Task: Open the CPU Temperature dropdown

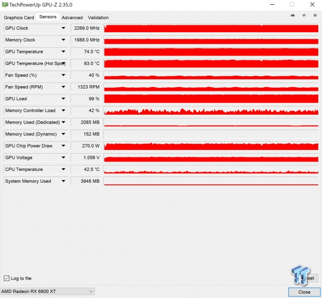Action: [63, 169]
